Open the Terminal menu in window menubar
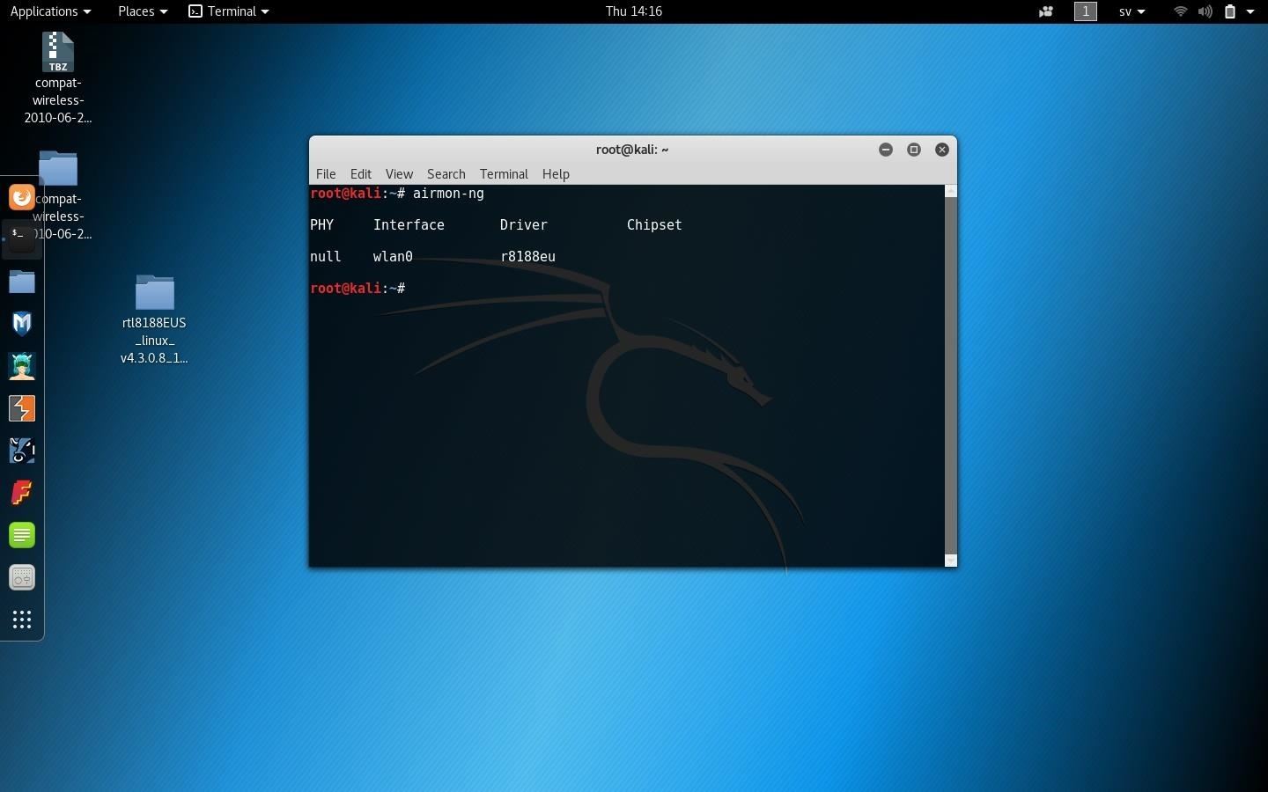Image resolution: width=1268 pixels, height=792 pixels. click(x=504, y=174)
